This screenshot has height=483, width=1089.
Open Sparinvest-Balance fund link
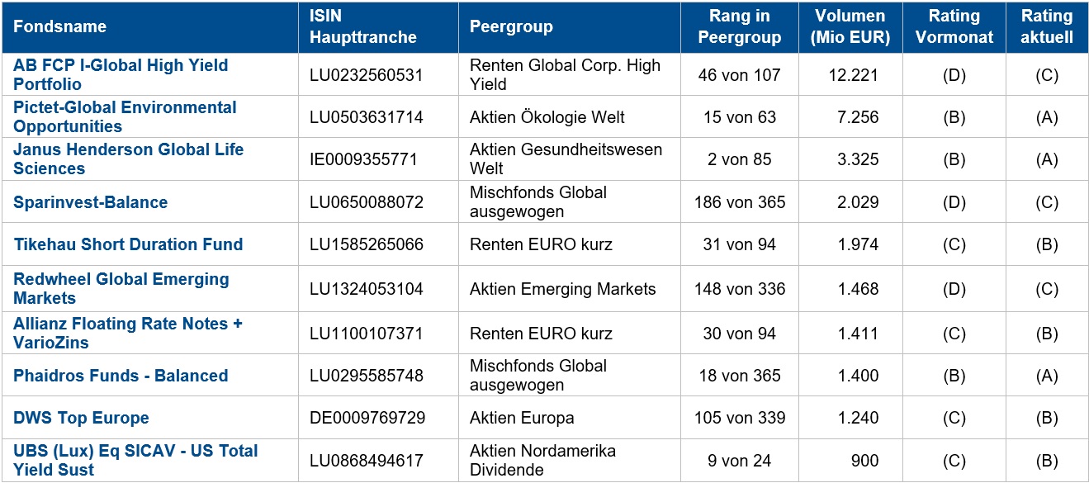pyautogui.click(x=90, y=202)
